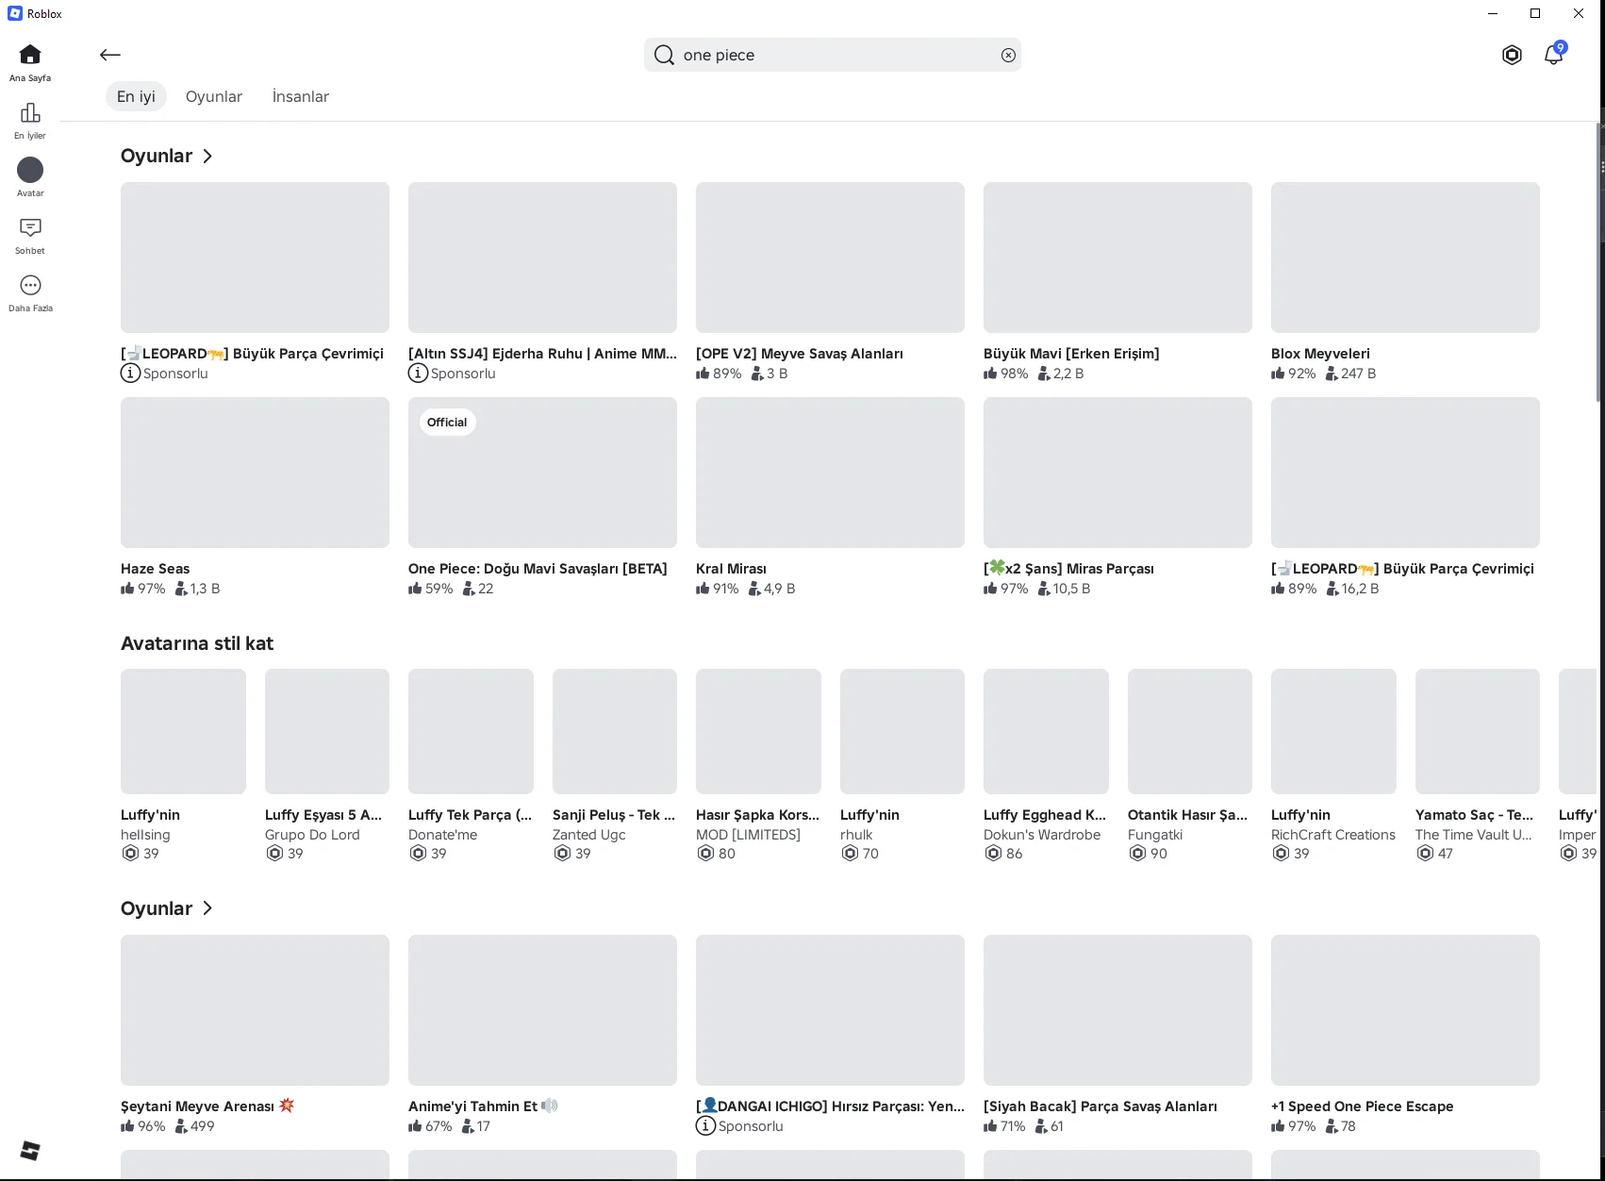
Task: Click the vertical scrollbar on right edge
Action: tap(1600, 264)
